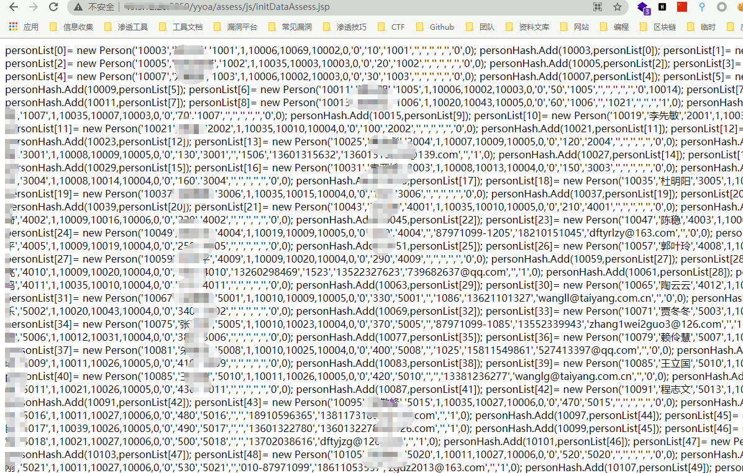Expand the 信息收集 bookmark folder

[71, 27]
